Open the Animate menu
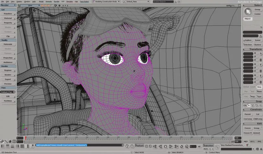 [x=49, y=2]
